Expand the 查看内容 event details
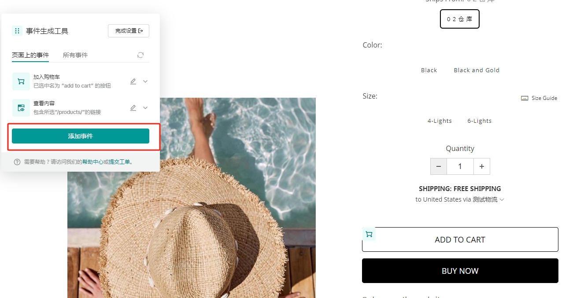569x298 pixels. [x=145, y=108]
